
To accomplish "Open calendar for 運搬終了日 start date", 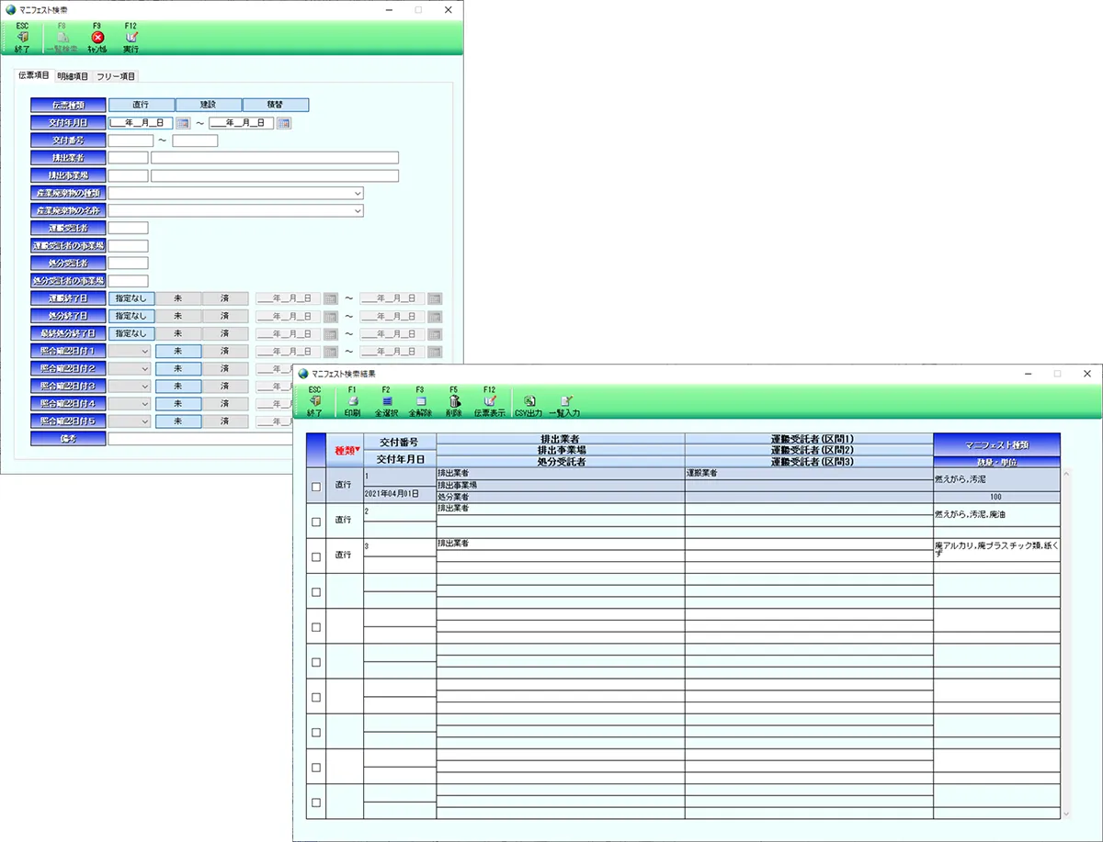I will 331,298.
